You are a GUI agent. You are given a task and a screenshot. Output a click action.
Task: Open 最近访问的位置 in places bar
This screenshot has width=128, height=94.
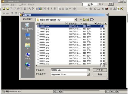tap(27, 27)
